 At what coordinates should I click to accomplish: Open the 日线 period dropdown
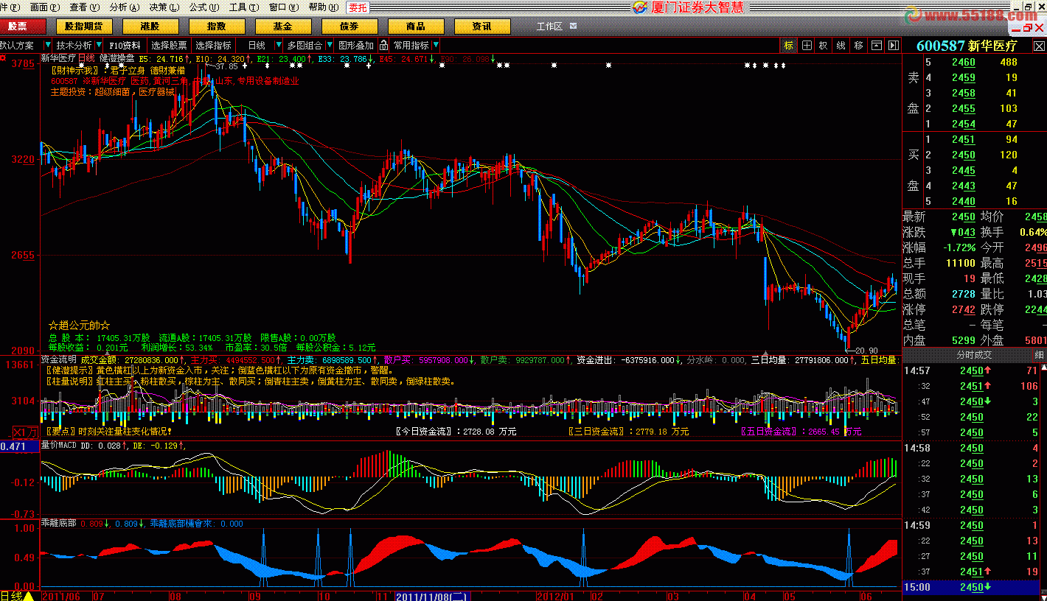tap(278, 46)
